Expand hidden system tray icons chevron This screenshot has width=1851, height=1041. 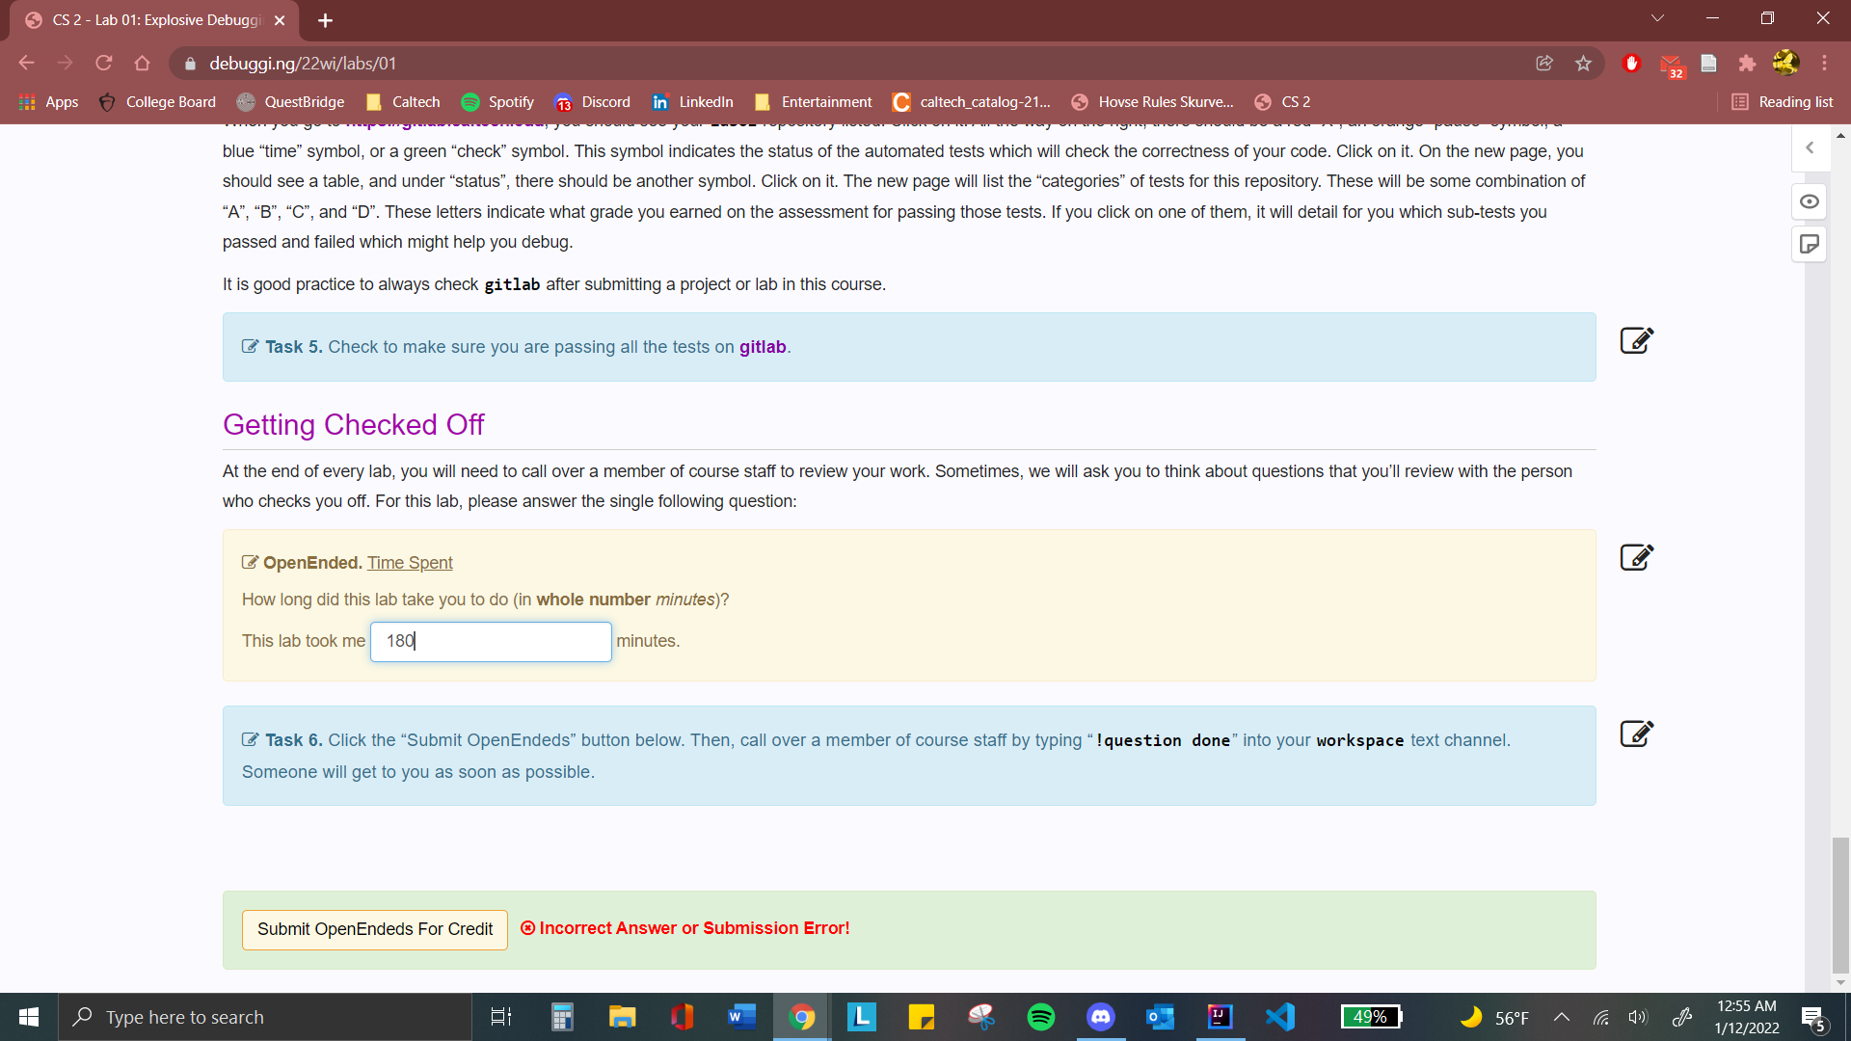[x=1562, y=1018]
